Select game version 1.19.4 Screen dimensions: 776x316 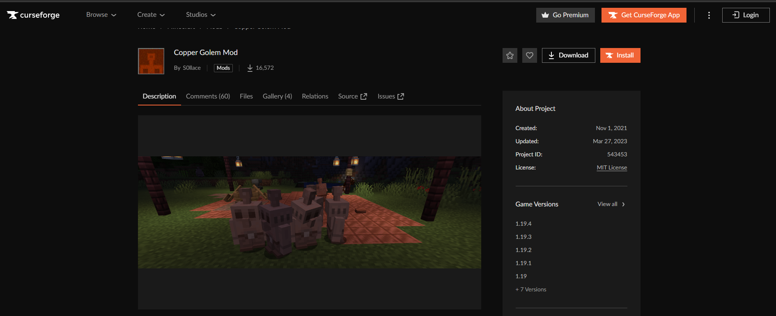(523, 224)
